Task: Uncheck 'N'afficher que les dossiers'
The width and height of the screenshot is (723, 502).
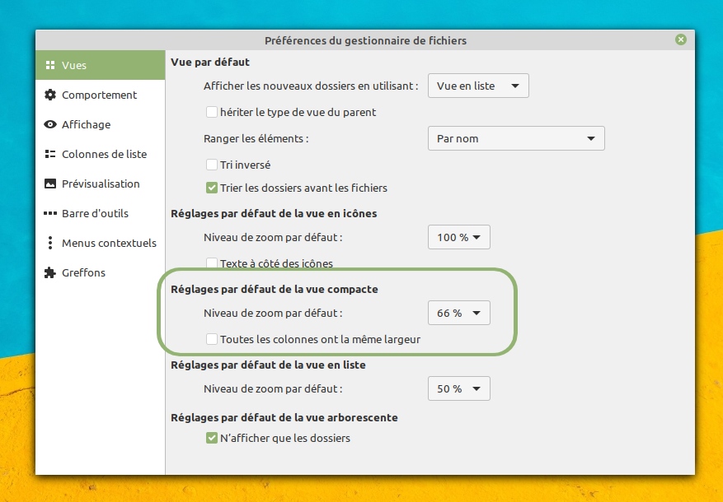Action: click(212, 438)
